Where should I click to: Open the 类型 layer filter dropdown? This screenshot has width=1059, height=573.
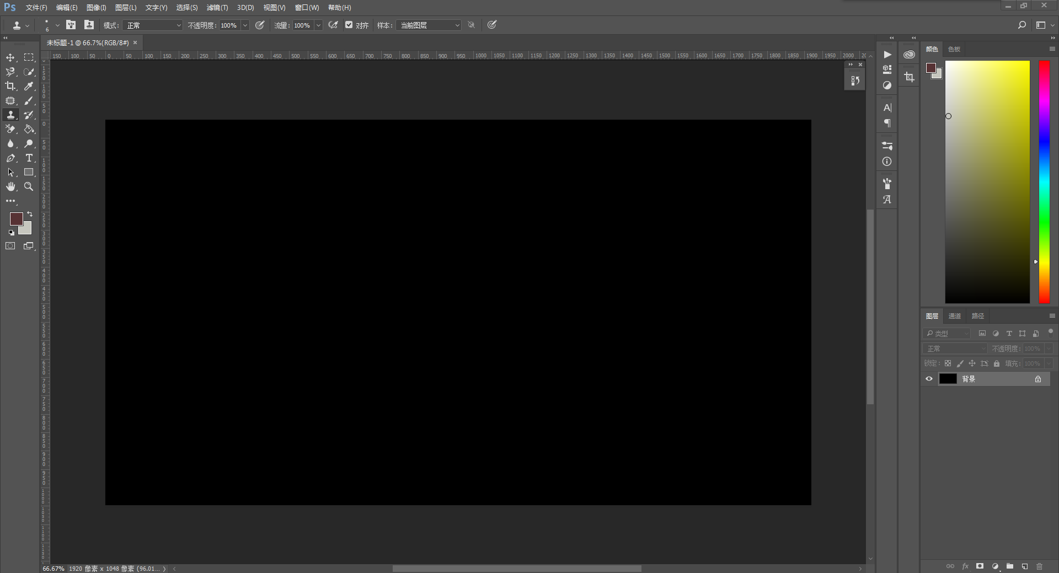coord(946,333)
